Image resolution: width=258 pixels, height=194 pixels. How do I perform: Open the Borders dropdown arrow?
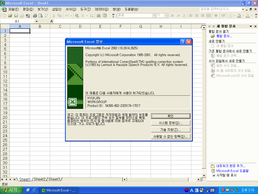point(235,16)
